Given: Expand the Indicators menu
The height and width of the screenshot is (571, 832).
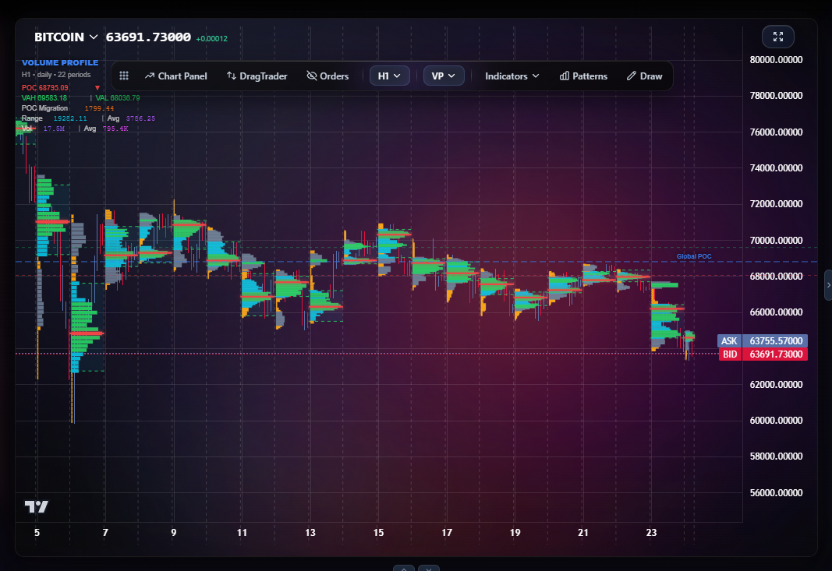Looking at the screenshot, I should tap(512, 76).
